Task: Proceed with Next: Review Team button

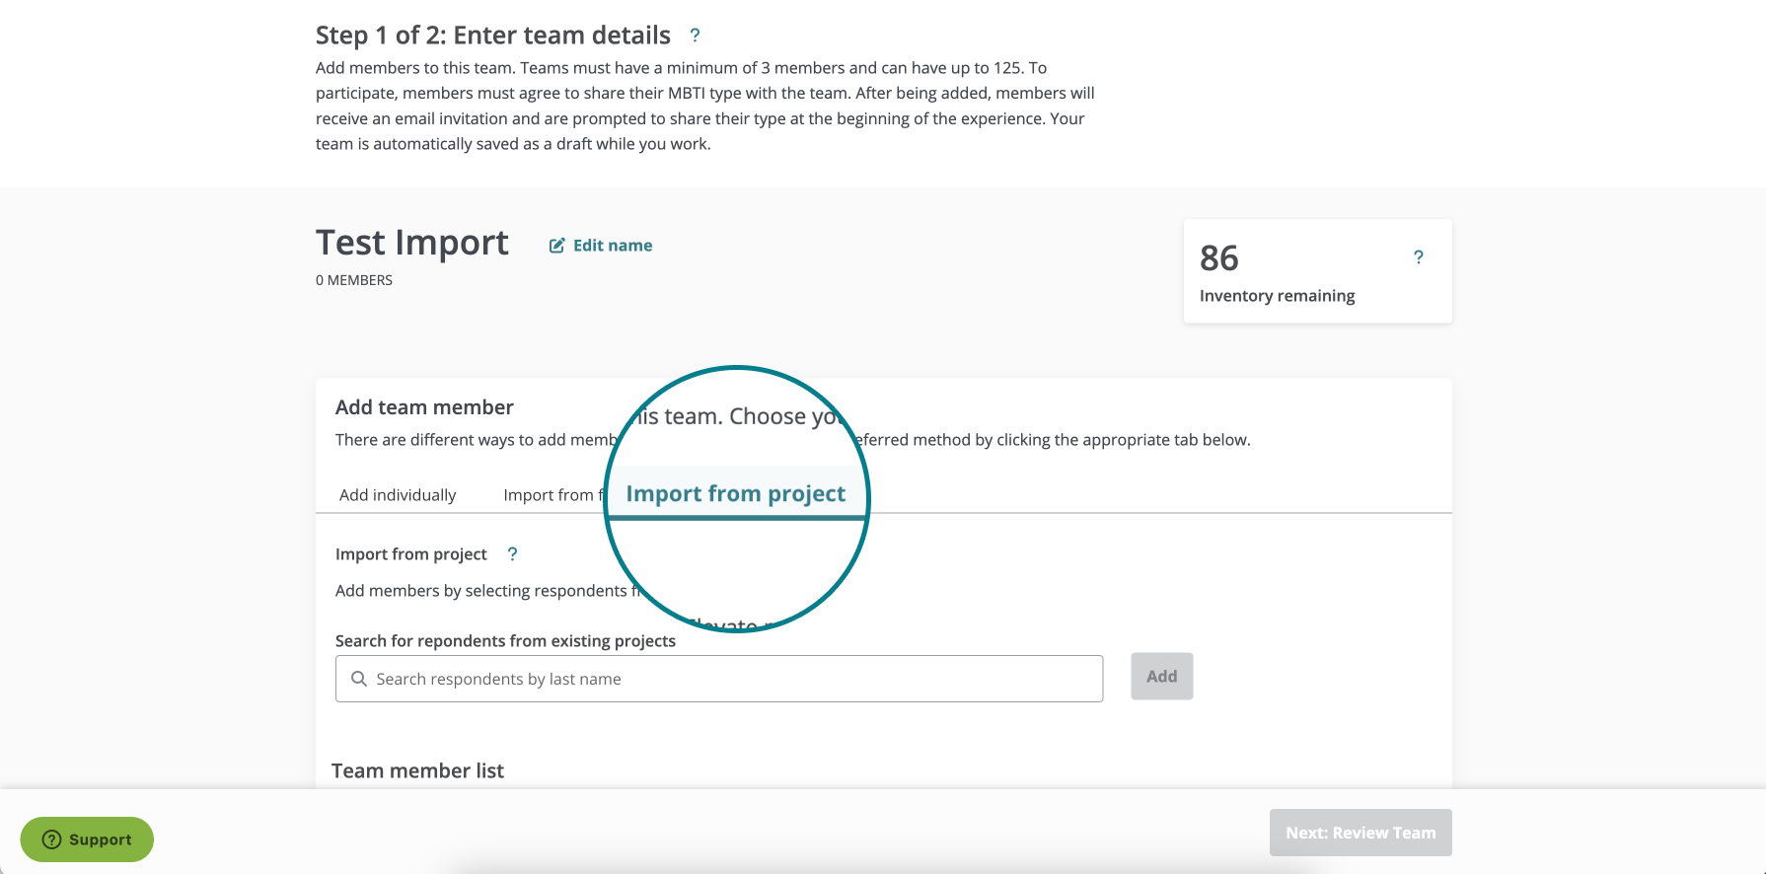Action: click(x=1361, y=833)
